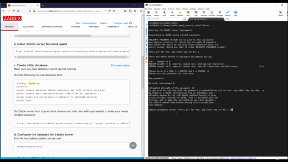
Task: Click the Sessions star icon in MobaXterm toolbar
Action: [x=180, y=13]
